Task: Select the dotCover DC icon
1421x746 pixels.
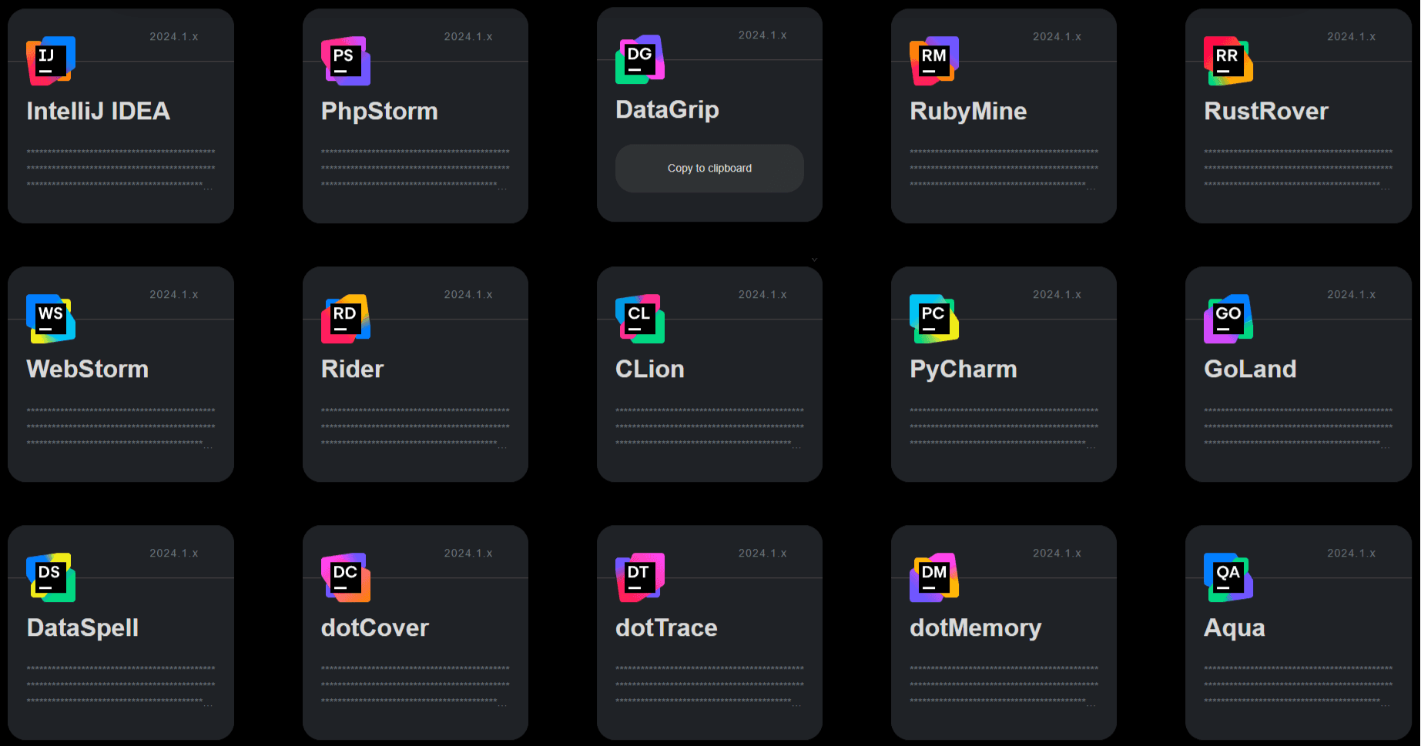Action: click(345, 577)
